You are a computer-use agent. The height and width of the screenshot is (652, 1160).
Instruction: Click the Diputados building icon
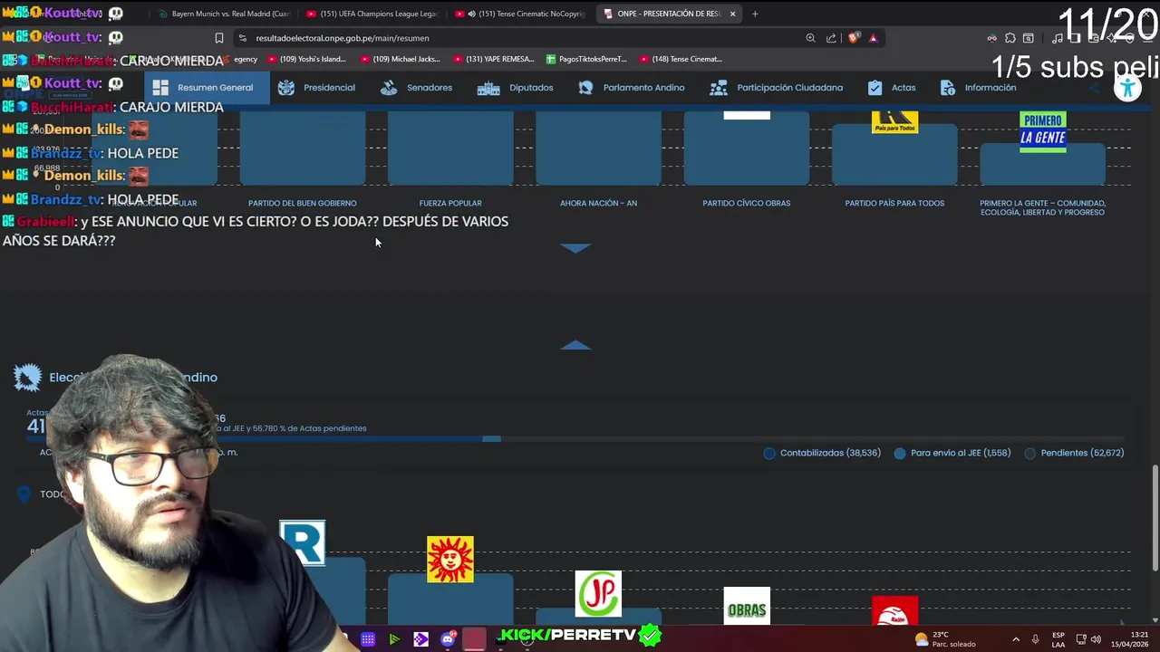[x=488, y=88]
